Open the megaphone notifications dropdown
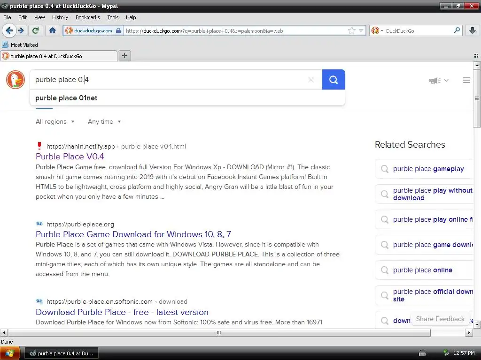481x360 pixels. (438, 81)
